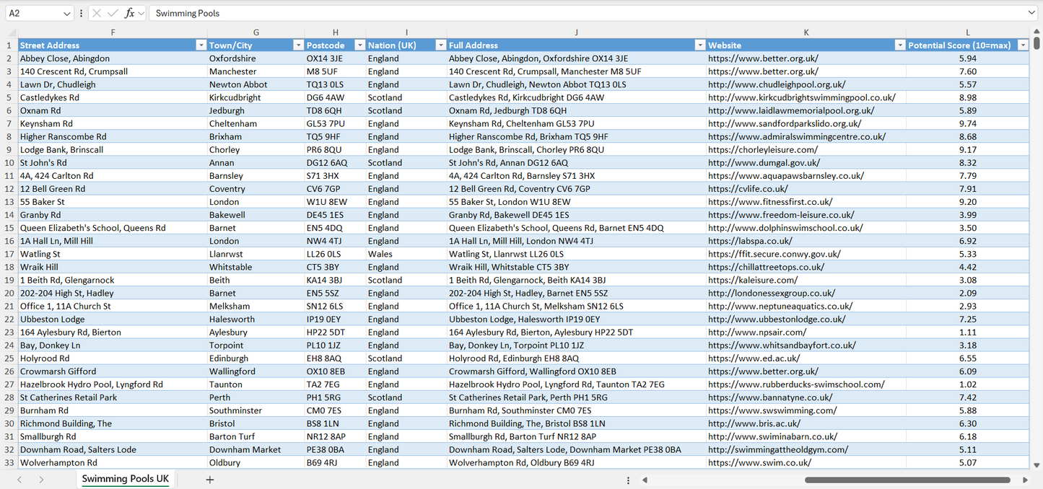Select row 25 header
The image size is (1043, 489).
coord(9,358)
